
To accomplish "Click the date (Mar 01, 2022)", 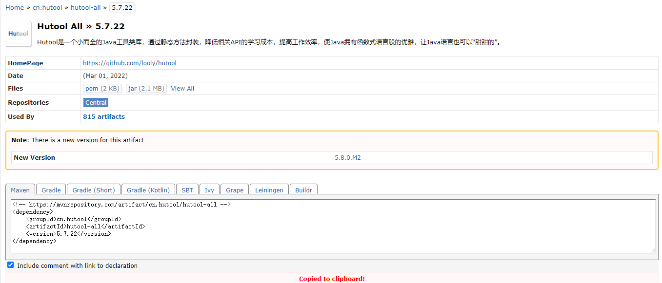I will [x=105, y=75].
